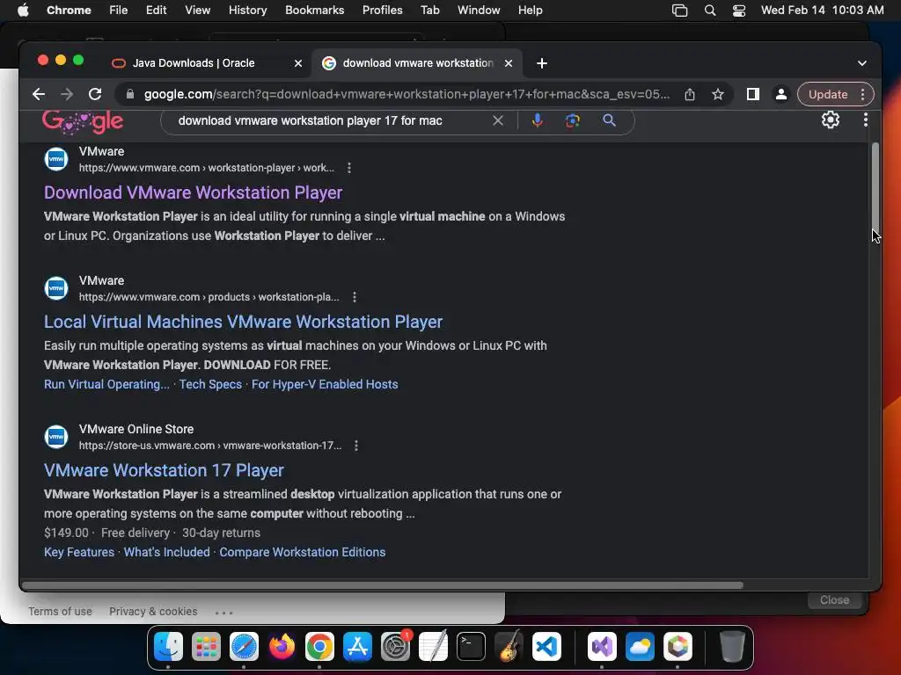The image size is (901, 675).
Task: Go back using Chrome's back arrow
Action: click(x=39, y=94)
